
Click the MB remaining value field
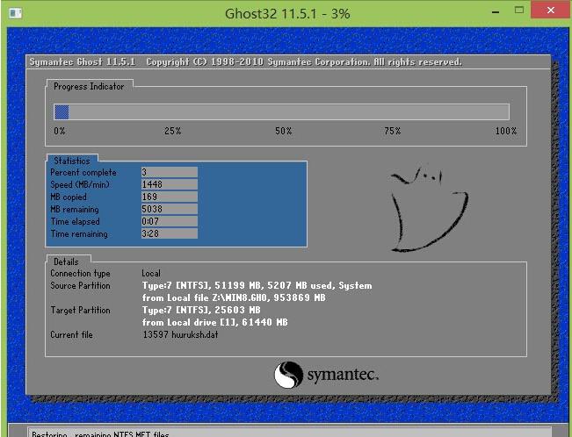169,210
